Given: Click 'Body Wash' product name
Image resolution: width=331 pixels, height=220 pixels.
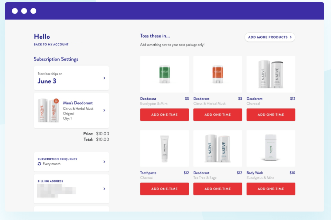Looking at the screenshot, I should pos(255,173).
